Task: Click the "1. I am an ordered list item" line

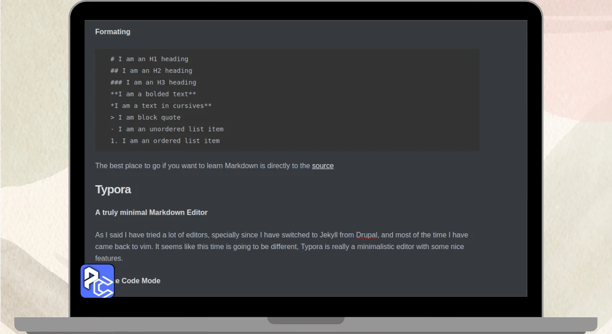Action: click(x=165, y=141)
